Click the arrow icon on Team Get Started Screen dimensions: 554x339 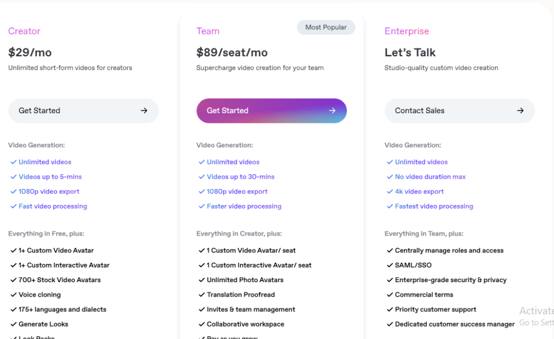point(332,110)
